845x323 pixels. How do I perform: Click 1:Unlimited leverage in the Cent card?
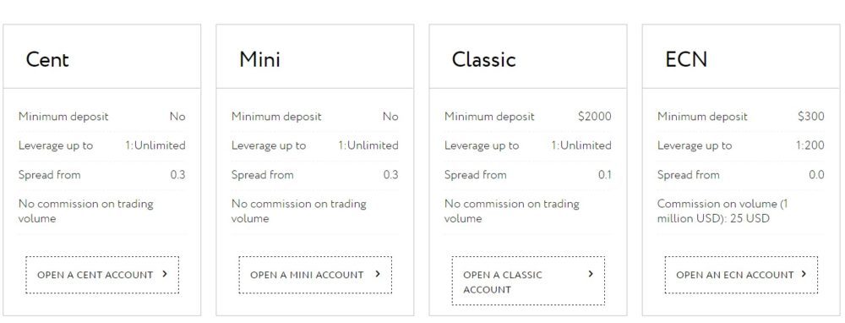coord(155,145)
